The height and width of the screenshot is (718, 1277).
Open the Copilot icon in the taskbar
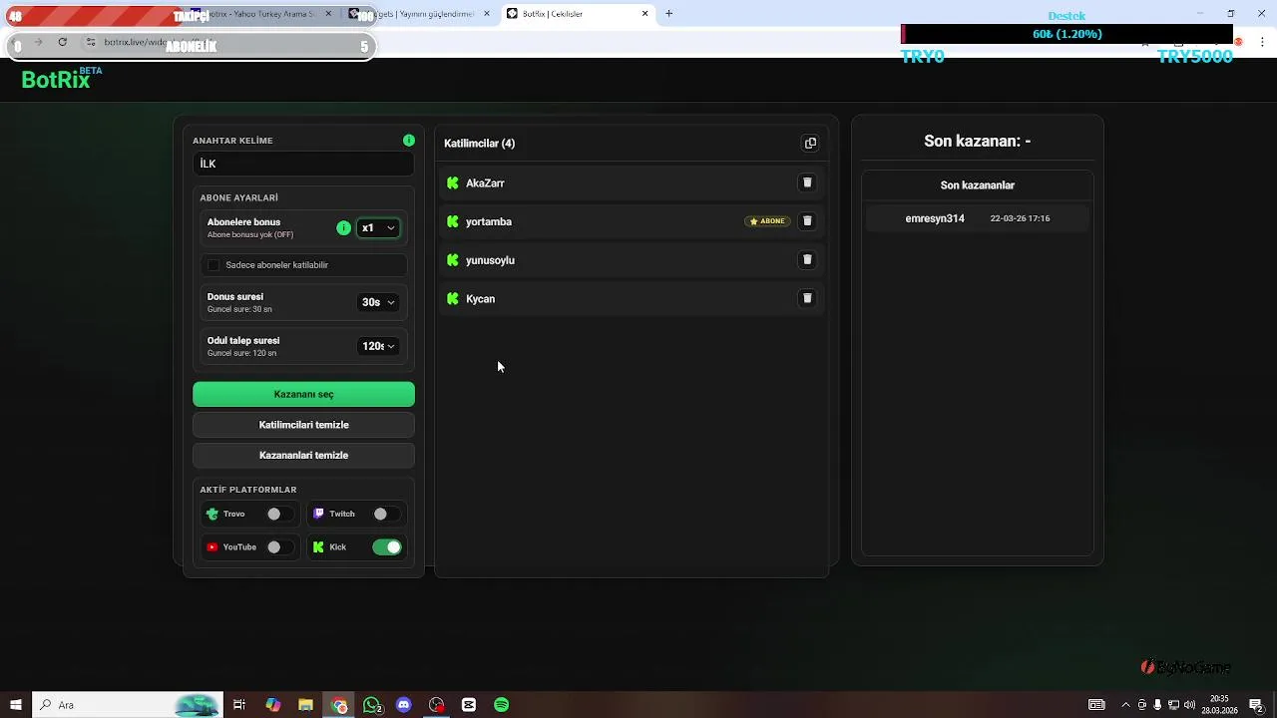coord(273,705)
